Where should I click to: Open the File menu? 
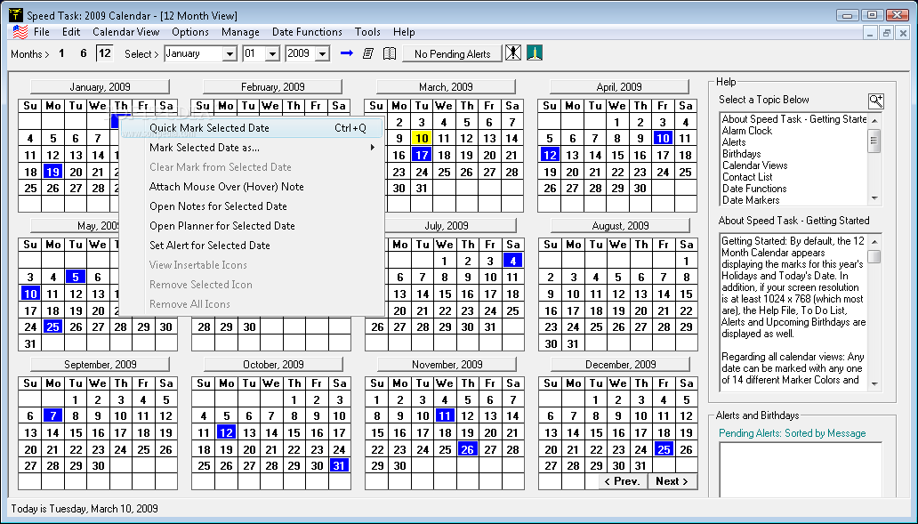[42, 32]
